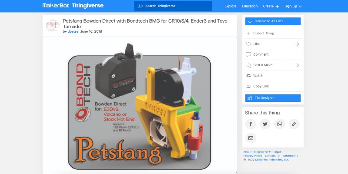
Task: Open the designer avatar thumbnail
Action: [x=53, y=25]
